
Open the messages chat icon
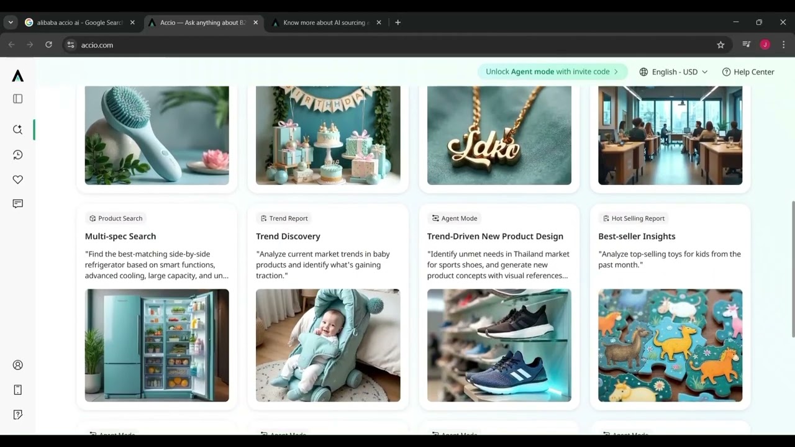coord(17,204)
